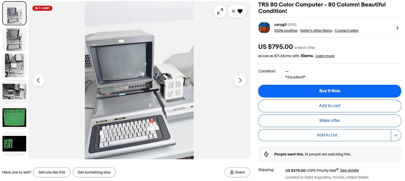Open the full-screen image expand icon
405x181 pixels.
(220, 11)
